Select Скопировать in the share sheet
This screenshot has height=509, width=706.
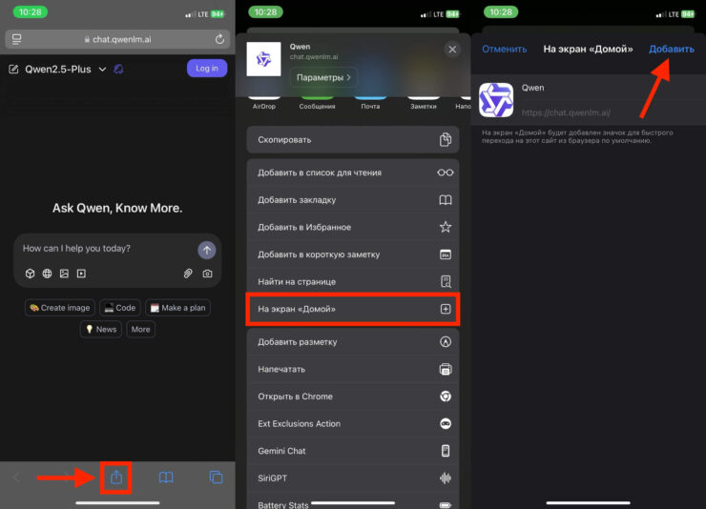pos(352,139)
